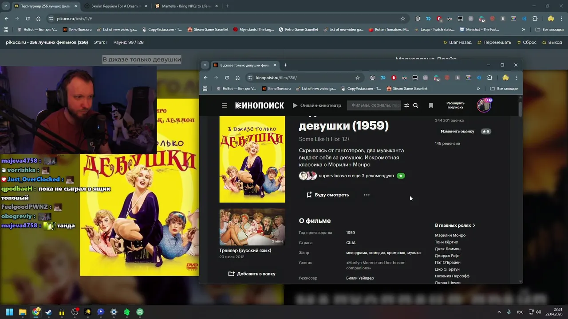Image resolution: width=568 pixels, height=319 pixels.
Task: Expand the tab search dropdown in Kinopoisk window
Action: pyautogui.click(x=205, y=65)
